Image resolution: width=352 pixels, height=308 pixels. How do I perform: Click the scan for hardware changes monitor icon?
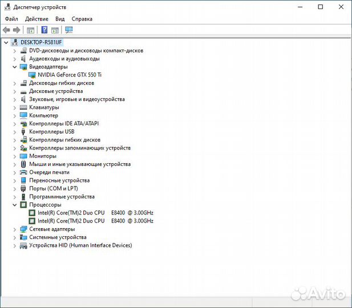(x=69, y=30)
